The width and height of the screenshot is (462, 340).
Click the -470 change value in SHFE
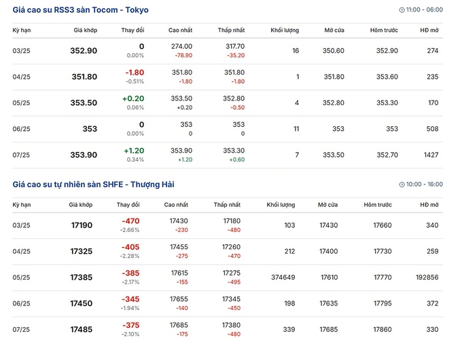130,221
